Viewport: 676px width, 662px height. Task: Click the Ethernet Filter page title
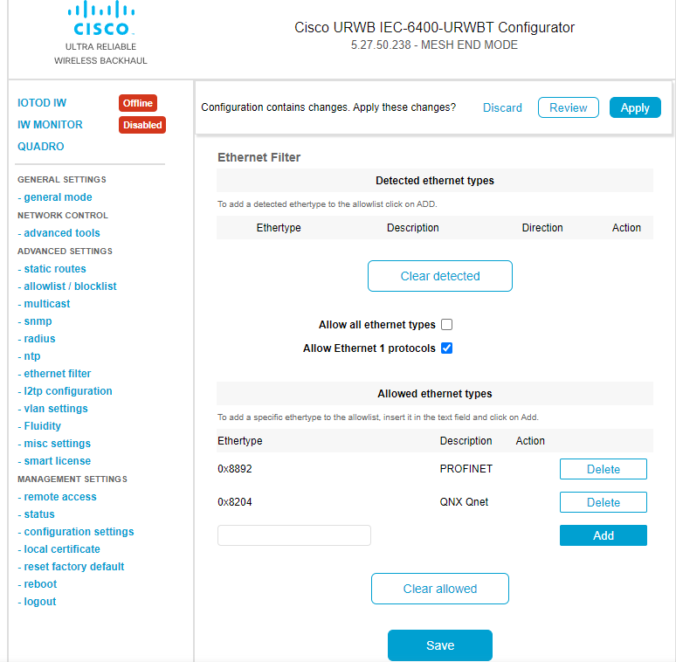click(259, 157)
